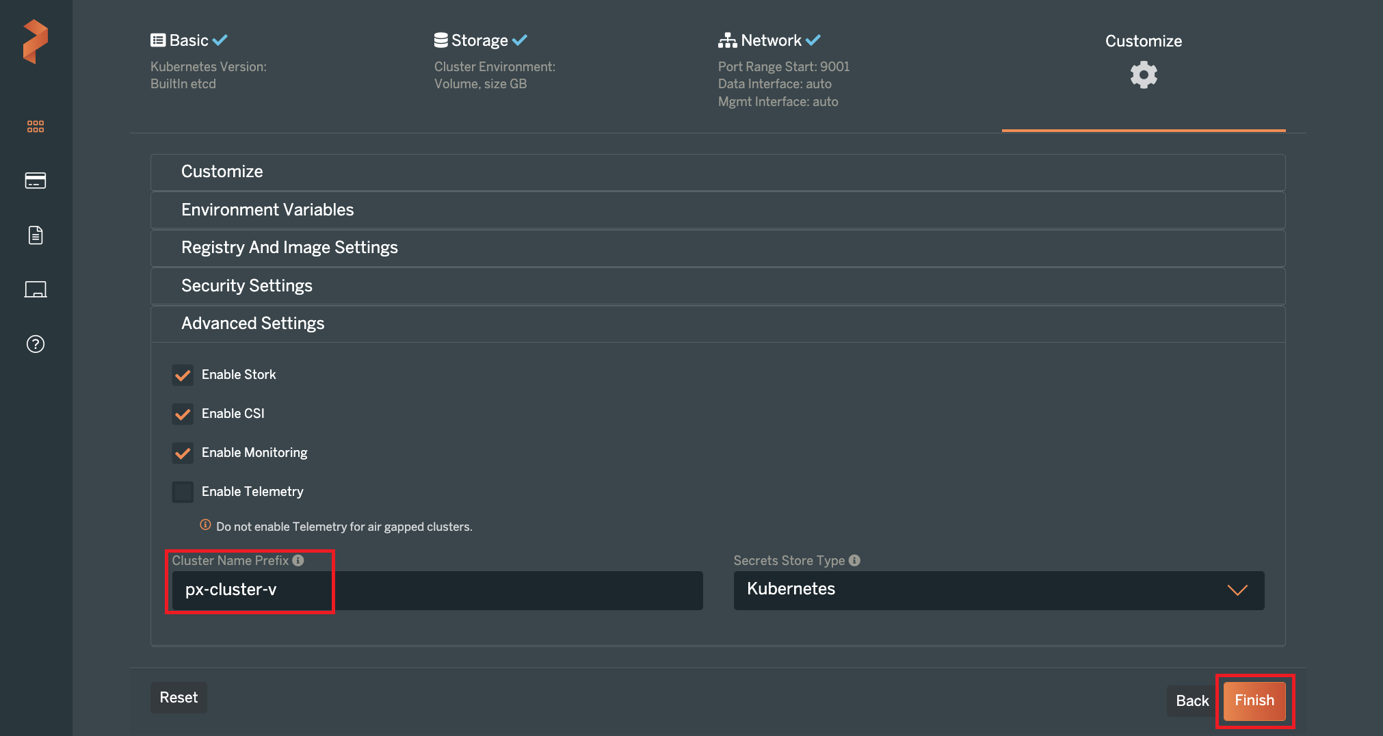1383x736 pixels.
Task: Collapse the Advanced Settings section
Action: point(717,324)
